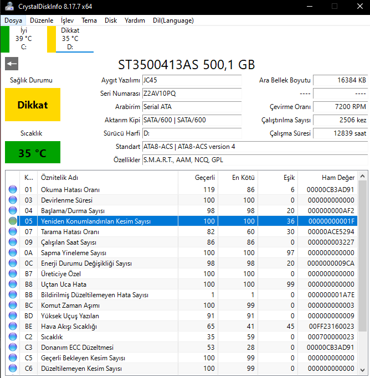Click the En Kötü column header
This screenshot has width=370, height=378.
[x=238, y=178]
